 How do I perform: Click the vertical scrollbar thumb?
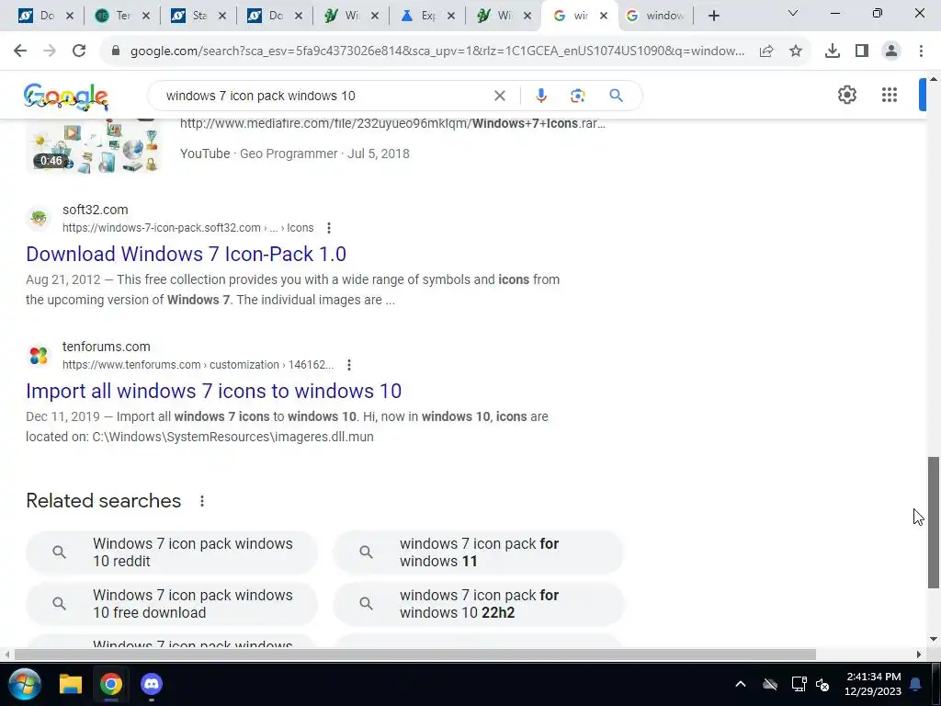(x=934, y=522)
